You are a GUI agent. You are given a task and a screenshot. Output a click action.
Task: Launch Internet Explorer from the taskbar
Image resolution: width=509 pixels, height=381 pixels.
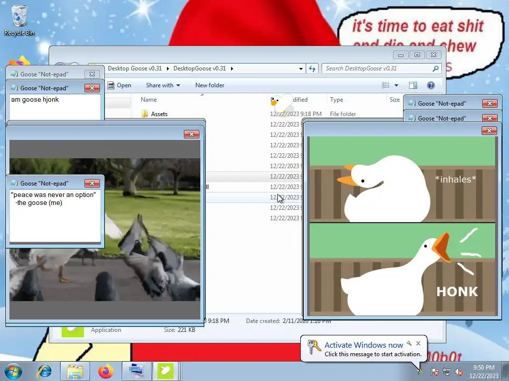click(x=44, y=371)
